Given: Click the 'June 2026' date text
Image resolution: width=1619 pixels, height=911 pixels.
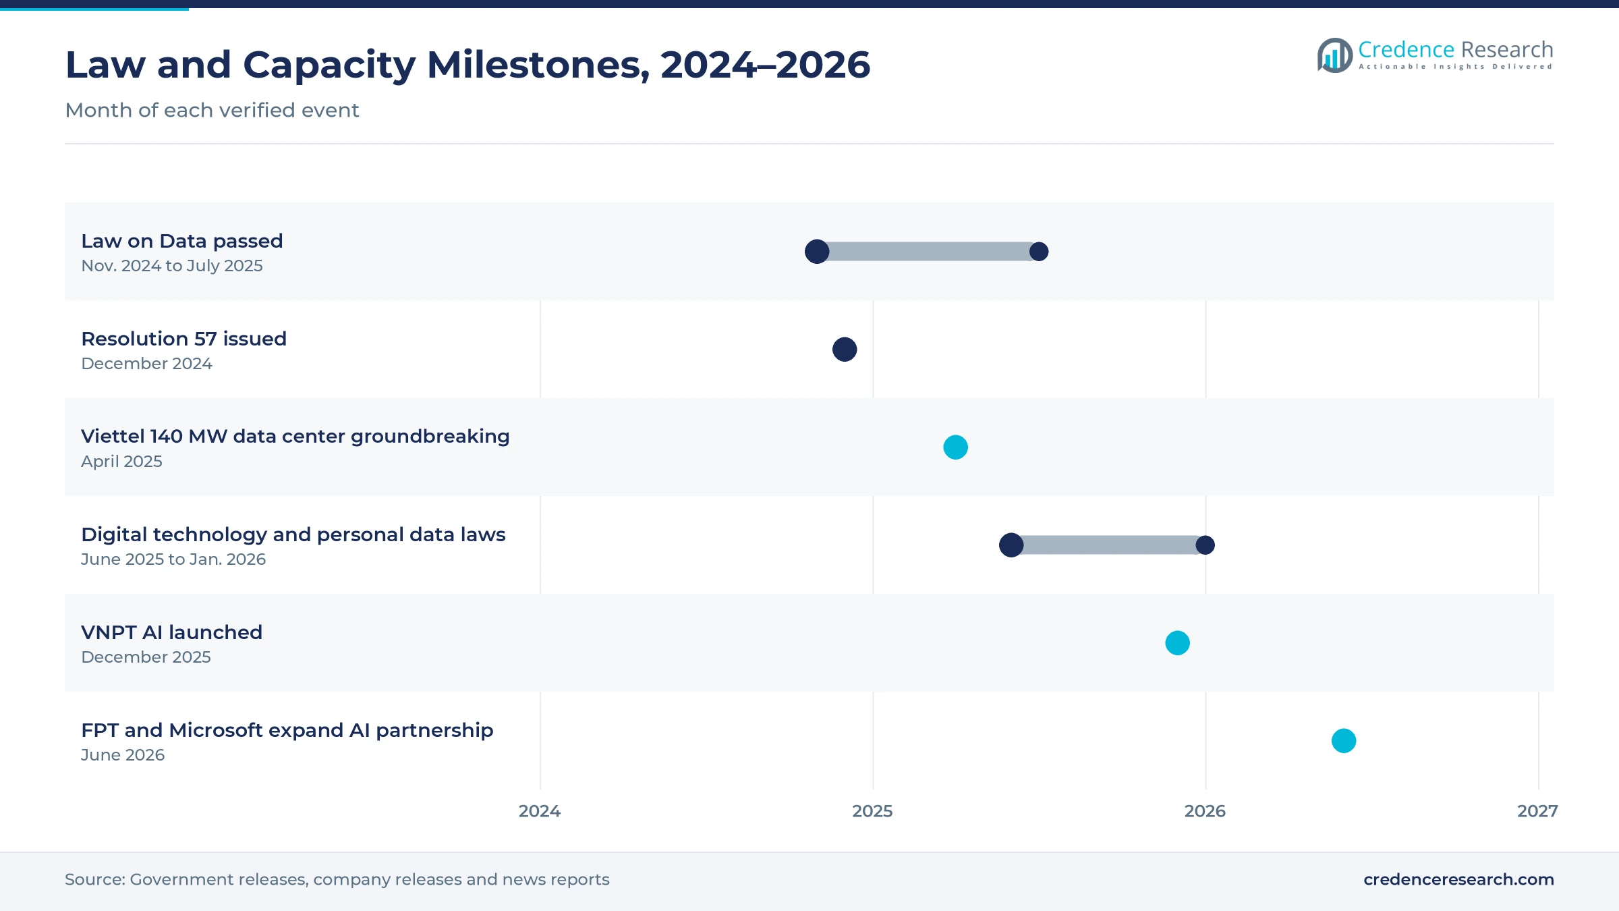Looking at the screenshot, I should click(123, 755).
